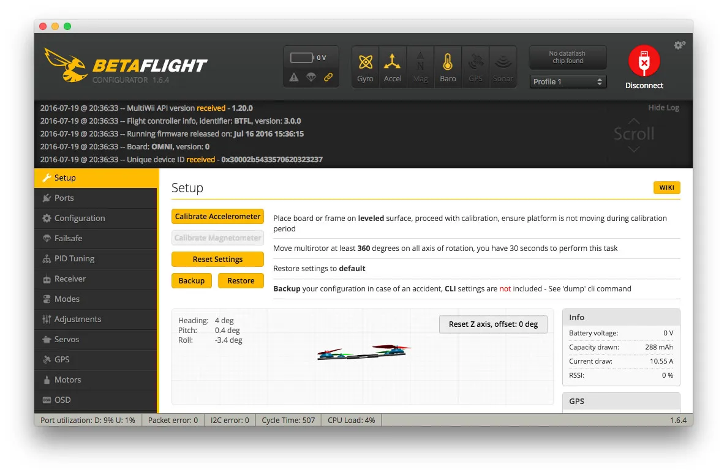Image resolution: width=727 pixels, height=475 pixels.
Task: Click the GPS satellite sensor icon
Action: [475, 62]
